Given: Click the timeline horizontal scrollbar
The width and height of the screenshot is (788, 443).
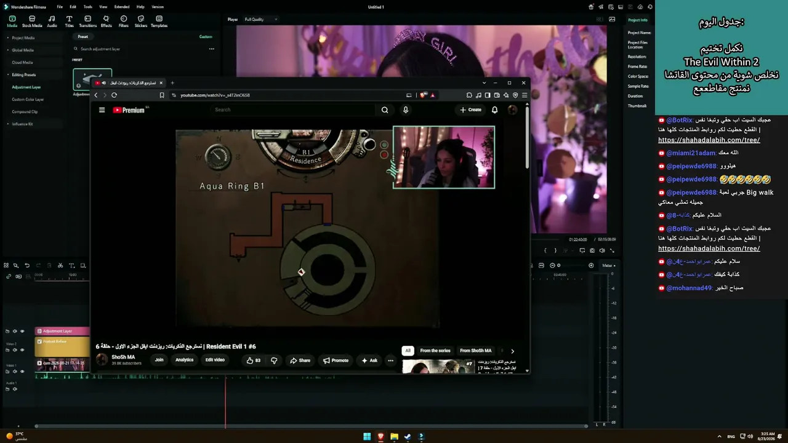Looking at the screenshot, I should [311, 426].
